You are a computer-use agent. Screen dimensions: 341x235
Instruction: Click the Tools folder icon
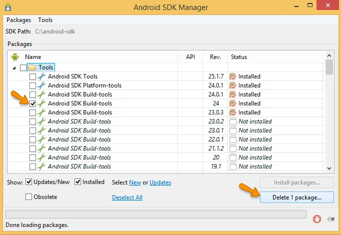click(x=32, y=67)
